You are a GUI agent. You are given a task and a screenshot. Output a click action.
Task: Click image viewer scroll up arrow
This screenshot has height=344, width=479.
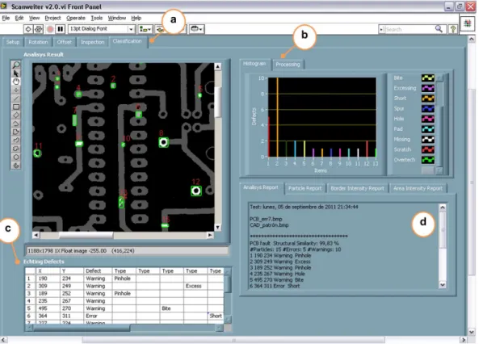(x=217, y=66)
